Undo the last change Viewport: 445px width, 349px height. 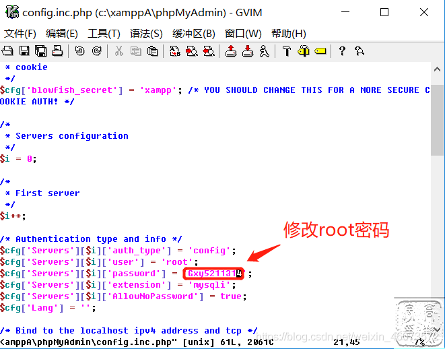[x=79, y=51]
